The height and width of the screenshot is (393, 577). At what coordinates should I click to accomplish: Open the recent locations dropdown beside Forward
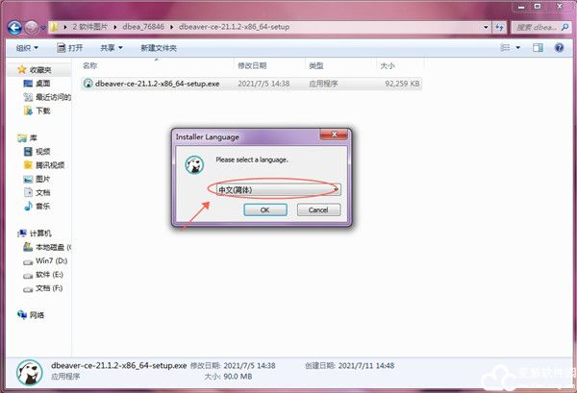tap(43, 28)
